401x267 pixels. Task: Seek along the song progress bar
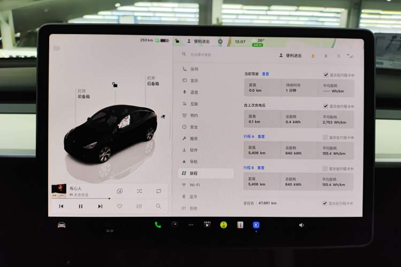point(81,198)
